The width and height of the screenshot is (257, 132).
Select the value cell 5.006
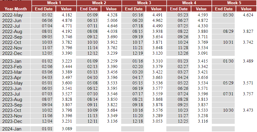coord(112,20)
